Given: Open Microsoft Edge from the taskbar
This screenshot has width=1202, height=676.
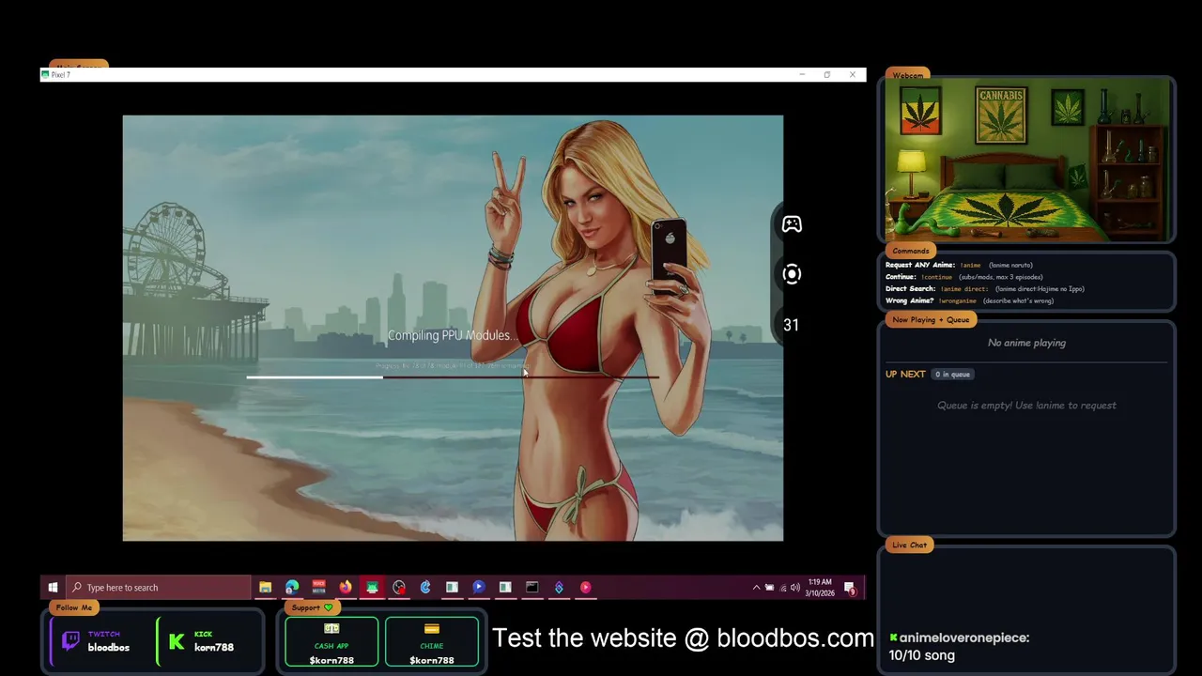Looking at the screenshot, I should (292, 588).
